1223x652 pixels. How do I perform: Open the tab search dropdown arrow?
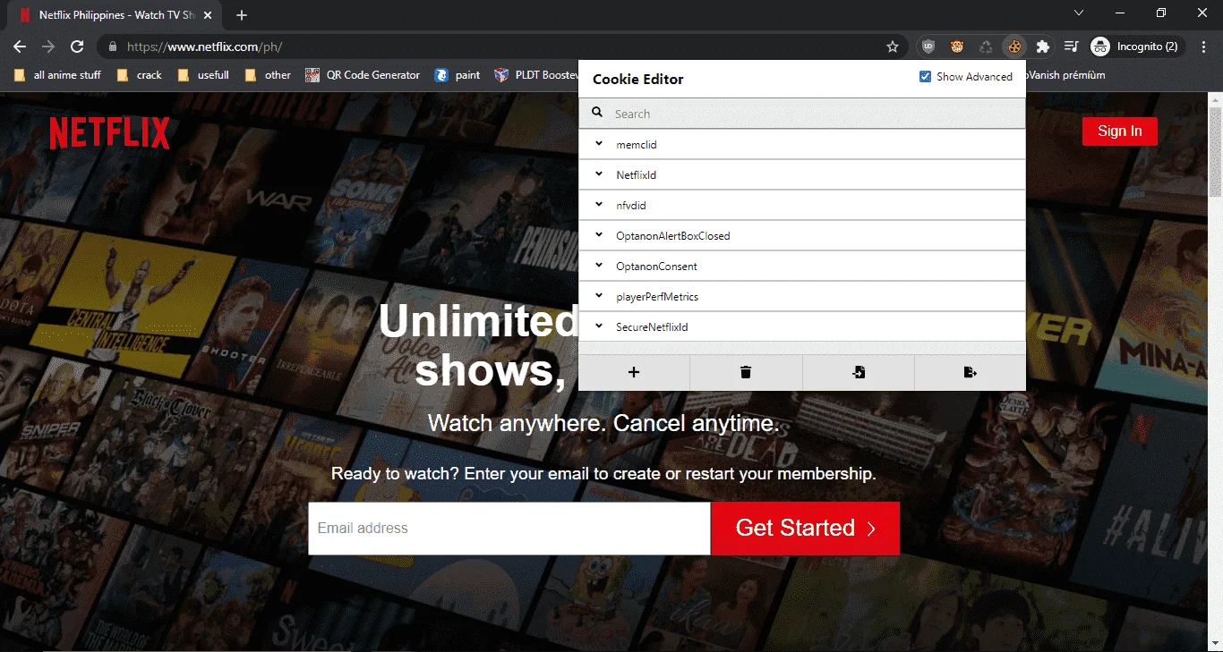[x=1079, y=13]
